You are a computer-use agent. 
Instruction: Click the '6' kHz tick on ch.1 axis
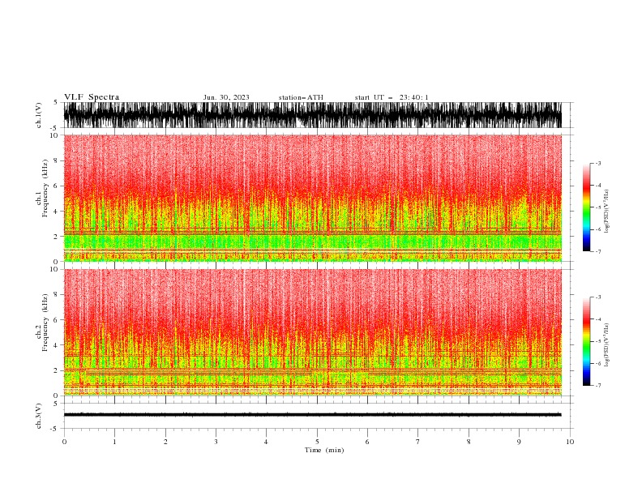[x=56, y=186]
